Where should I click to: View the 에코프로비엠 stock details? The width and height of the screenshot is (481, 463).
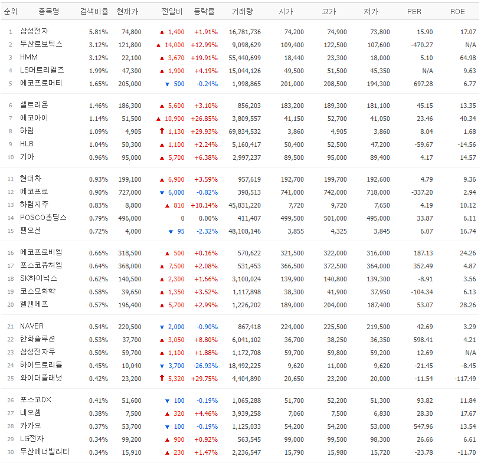coord(41,252)
